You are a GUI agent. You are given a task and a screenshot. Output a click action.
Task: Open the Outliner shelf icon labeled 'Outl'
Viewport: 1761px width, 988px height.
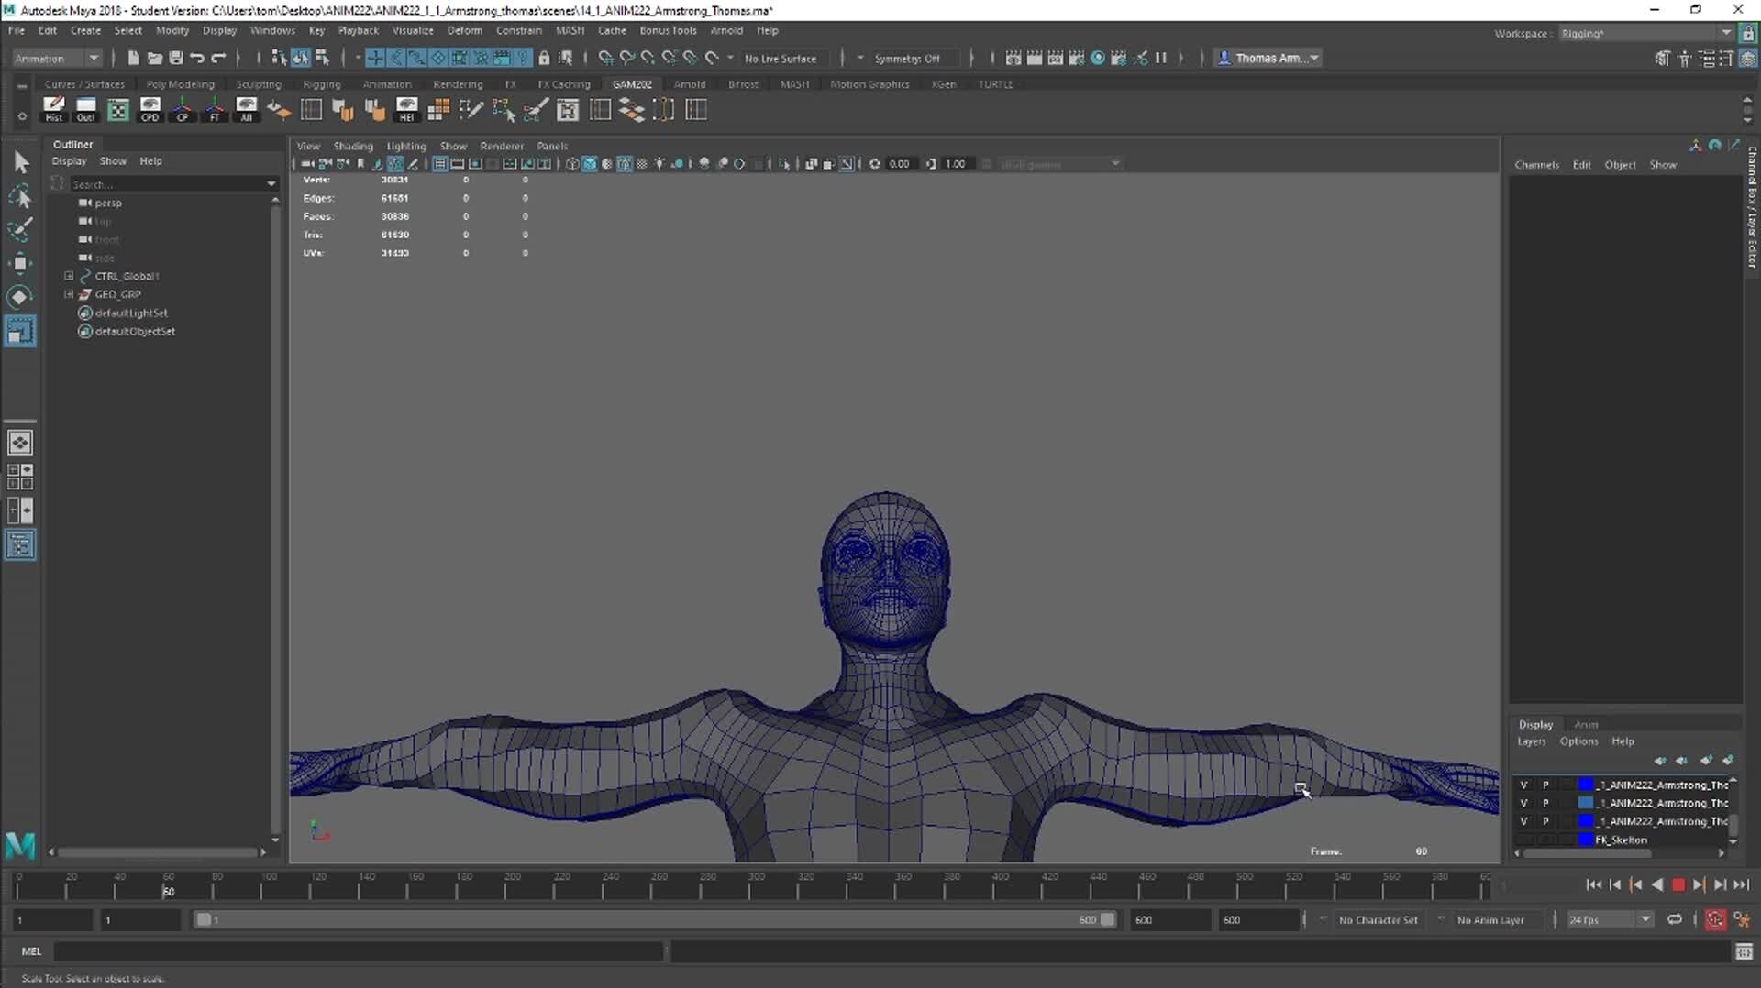[85, 109]
